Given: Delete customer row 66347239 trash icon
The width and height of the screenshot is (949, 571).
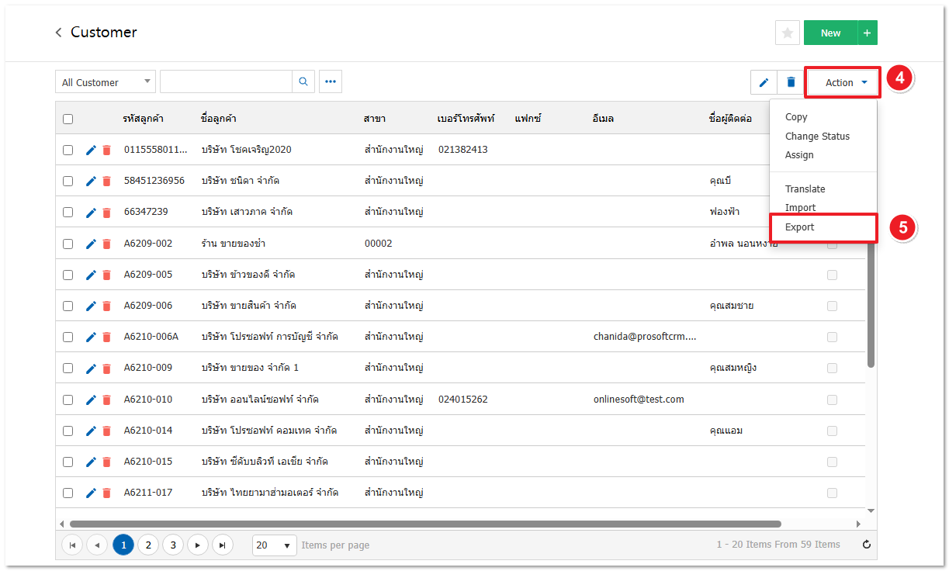Looking at the screenshot, I should click(107, 213).
